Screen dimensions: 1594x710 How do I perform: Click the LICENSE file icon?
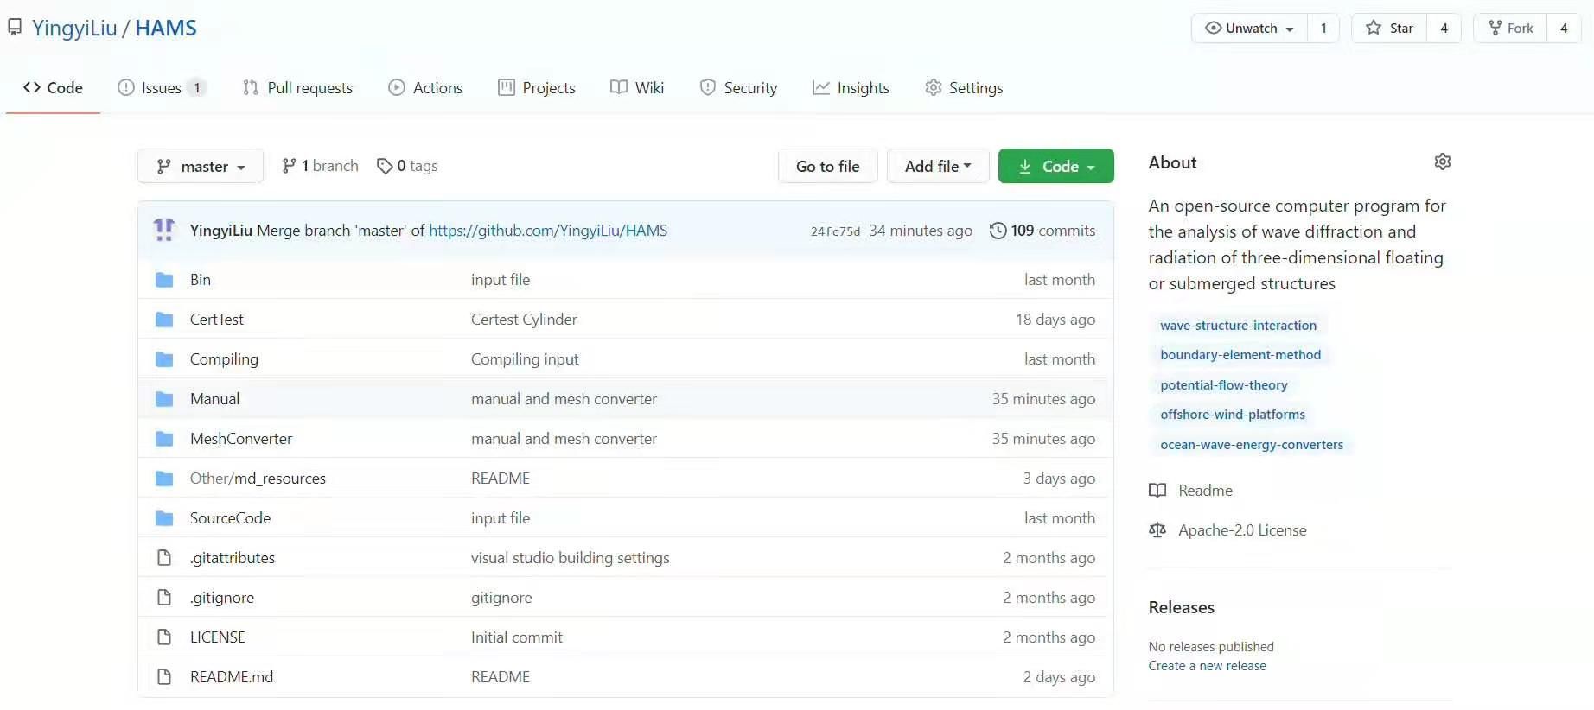[164, 637]
